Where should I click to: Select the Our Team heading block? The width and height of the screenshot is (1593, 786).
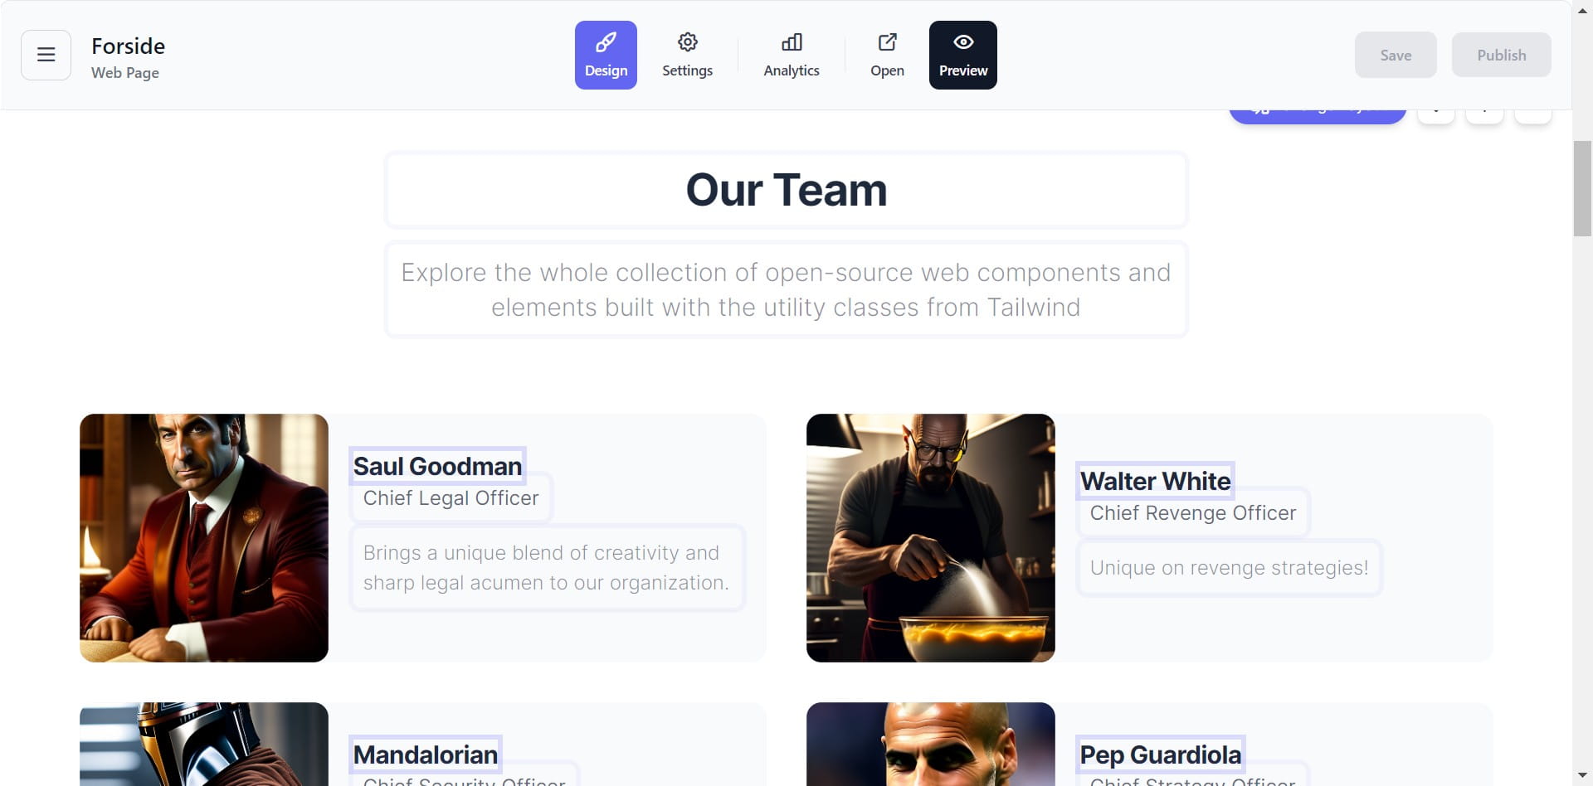pyautogui.click(x=787, y=190)
